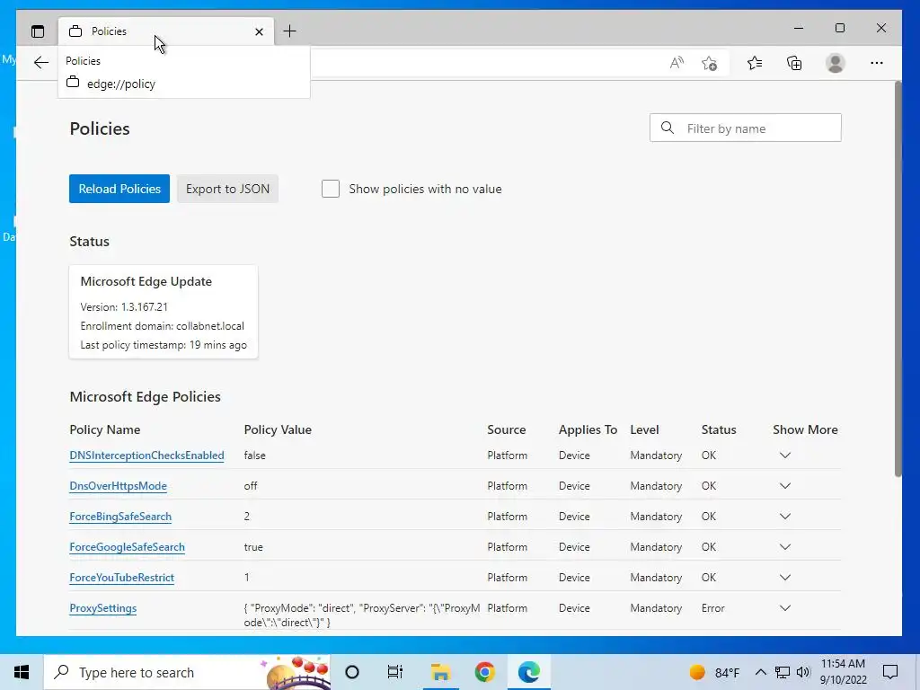The image size is (920, 690).
Task: Add this page to favorites star icon
Action: 710,63
